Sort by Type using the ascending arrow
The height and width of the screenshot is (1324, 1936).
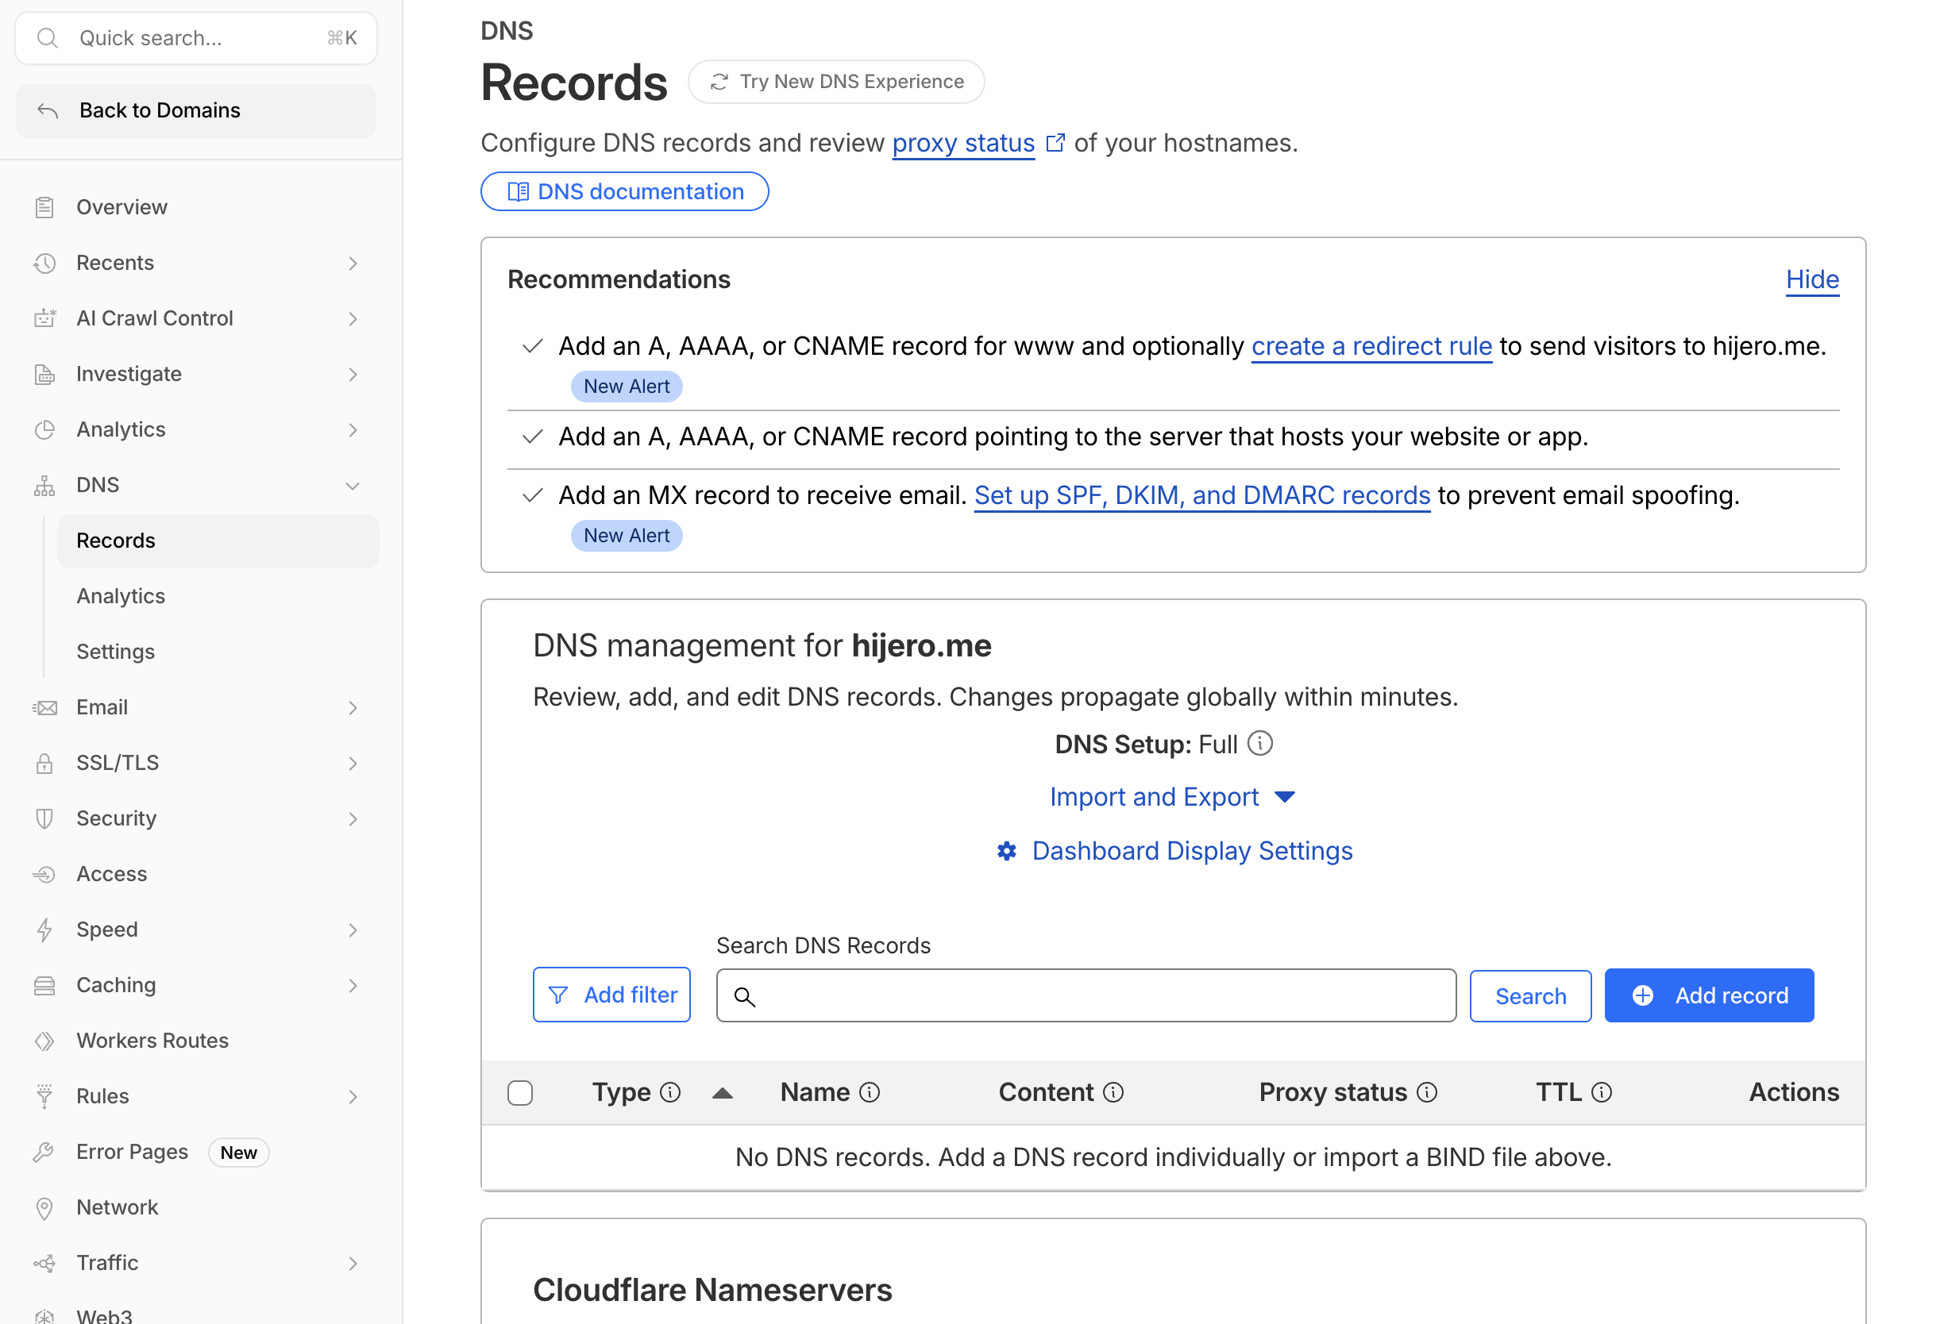(x=723, y=1093)
